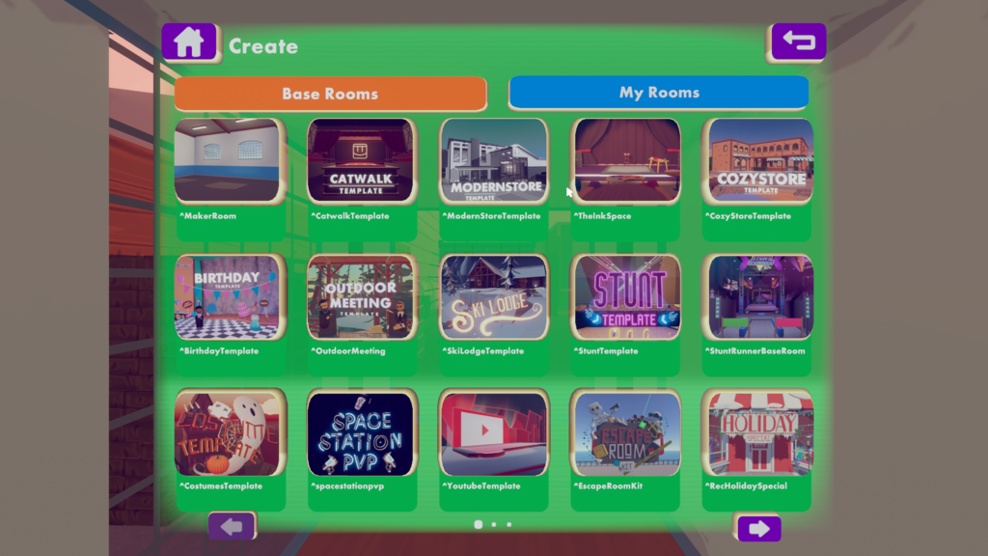Select the YoutubeTemplate room
988x556 pixels.
click(493, 432)
